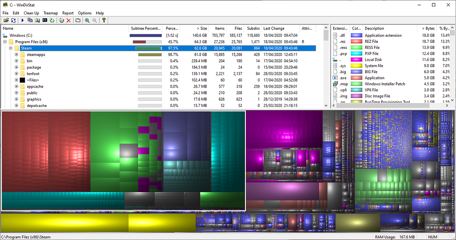Sort extensions by the Bytes column header

point(429,28)
